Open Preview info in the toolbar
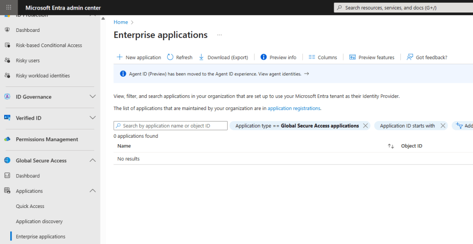Screen dimensions: 473x244 point(278,57)
